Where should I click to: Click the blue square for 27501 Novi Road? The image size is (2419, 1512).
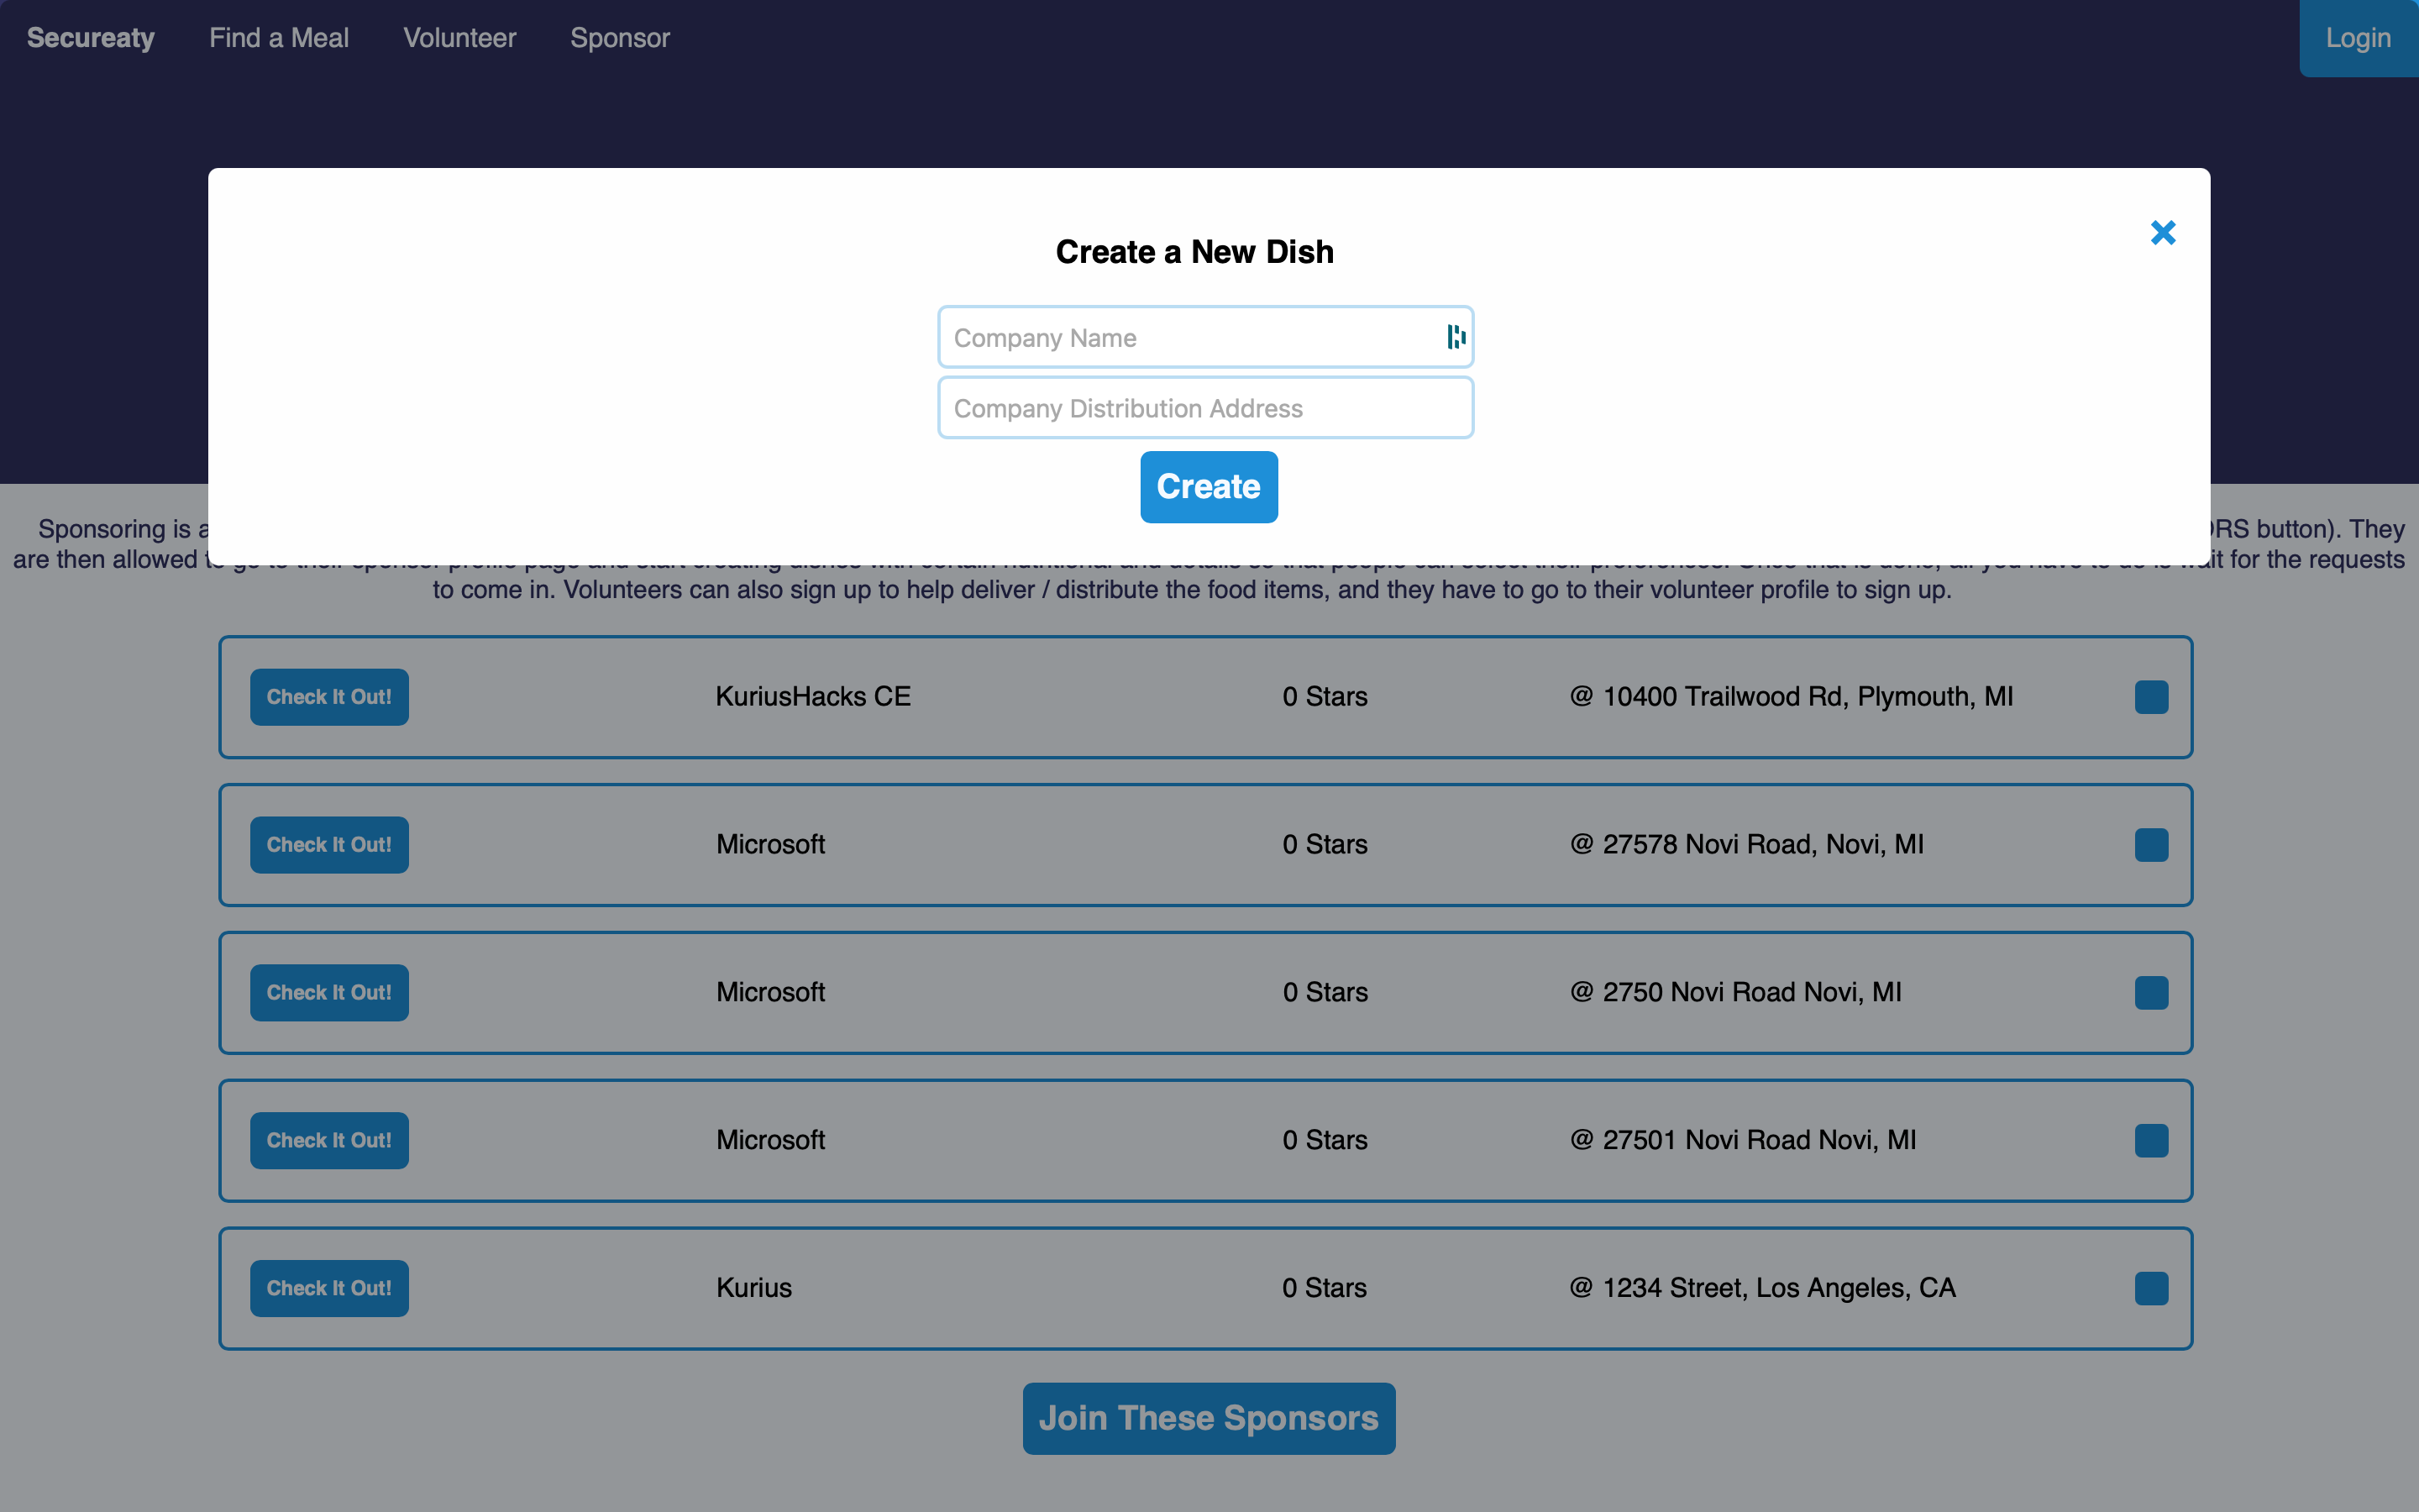(2150, 1140)
